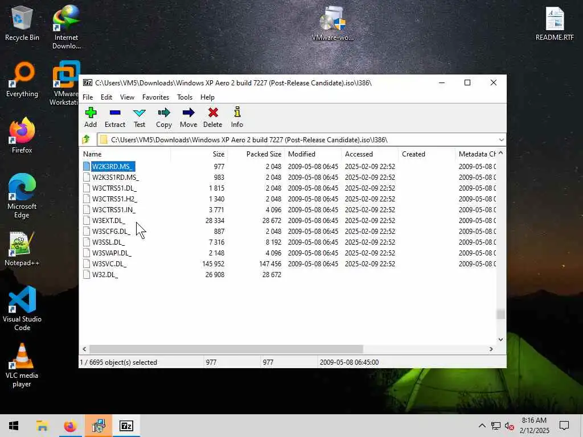Open the VMware-workstation installer desktop icon
583x437 pixels.
click(x=332, y=23)
